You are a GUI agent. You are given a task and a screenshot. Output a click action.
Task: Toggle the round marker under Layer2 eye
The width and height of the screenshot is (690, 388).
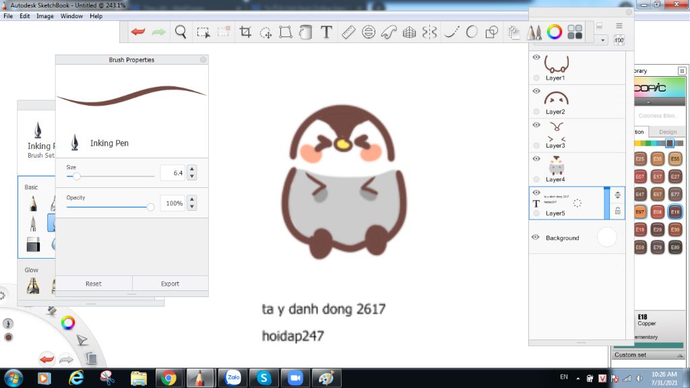[536, 111]
